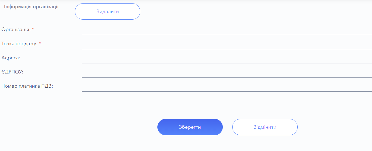The width and height of the screenshot is (372, 151).
Task: Click the Номер платника ПДВ label
Action: point(27,86)
